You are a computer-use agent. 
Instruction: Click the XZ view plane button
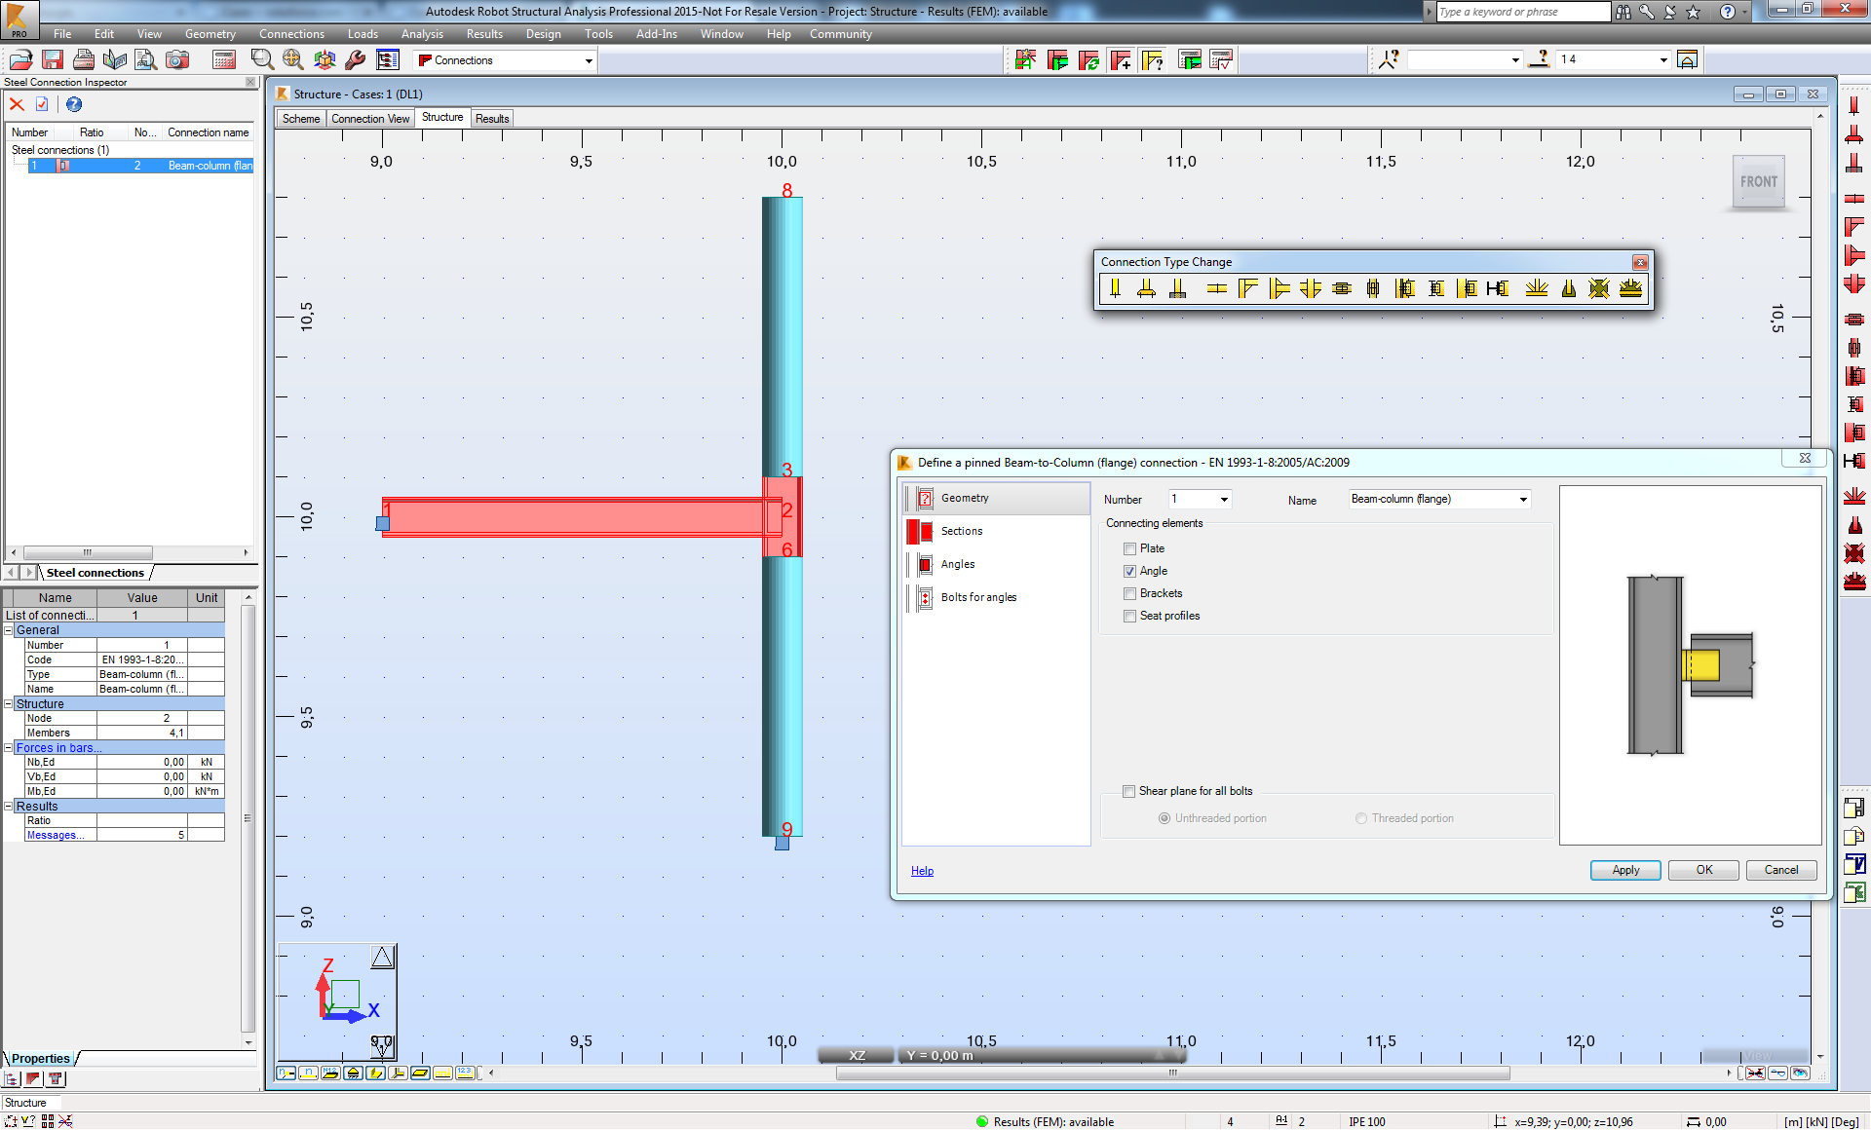857,1055
